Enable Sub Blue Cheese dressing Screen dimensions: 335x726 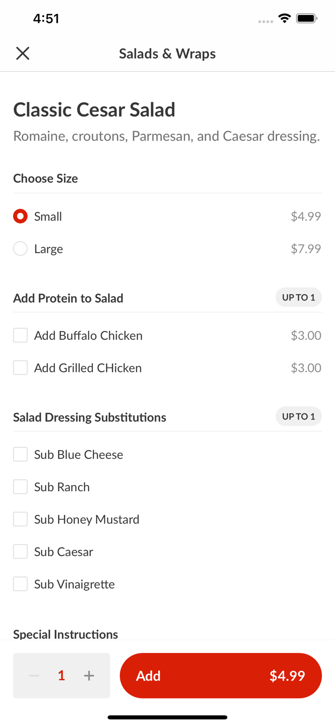(20, 454)
